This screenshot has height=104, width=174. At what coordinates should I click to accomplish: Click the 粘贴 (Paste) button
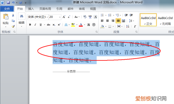tap(6, 20)
